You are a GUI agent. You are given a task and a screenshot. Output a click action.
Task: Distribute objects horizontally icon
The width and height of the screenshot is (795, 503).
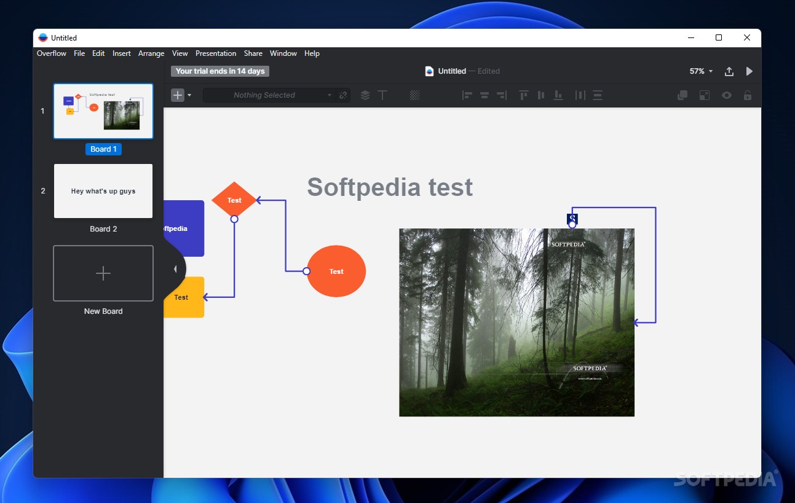(580, 95)
